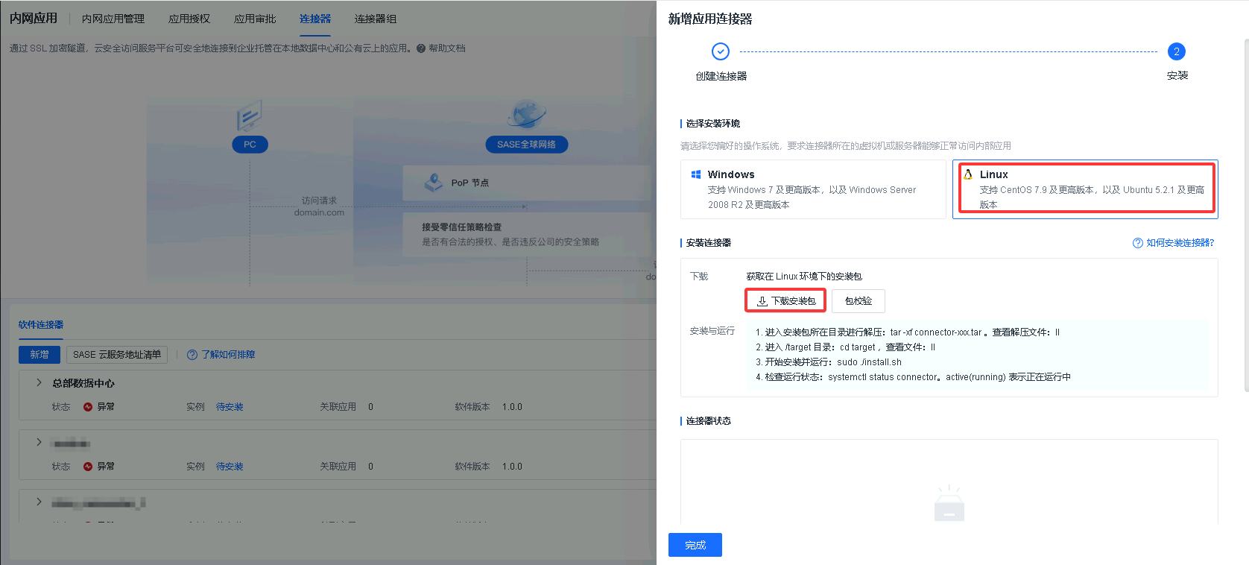
Task: Click the Linux penguin icon
Action: tap(968, 174)
